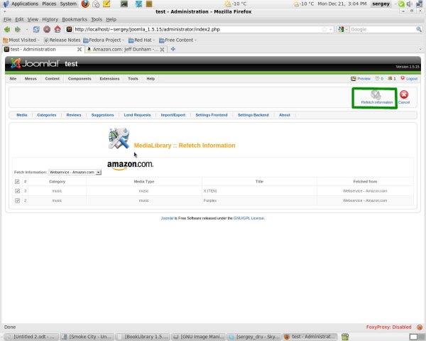Open the Settings Backend link
The width and height of the screenshot is (426, 341).
click(x=253, y=115)
